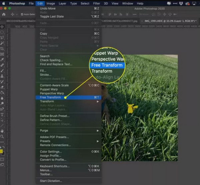This screenshot has height=185, width=200.
Task: Open the options bar three-dots align menu
Action: 134,14
